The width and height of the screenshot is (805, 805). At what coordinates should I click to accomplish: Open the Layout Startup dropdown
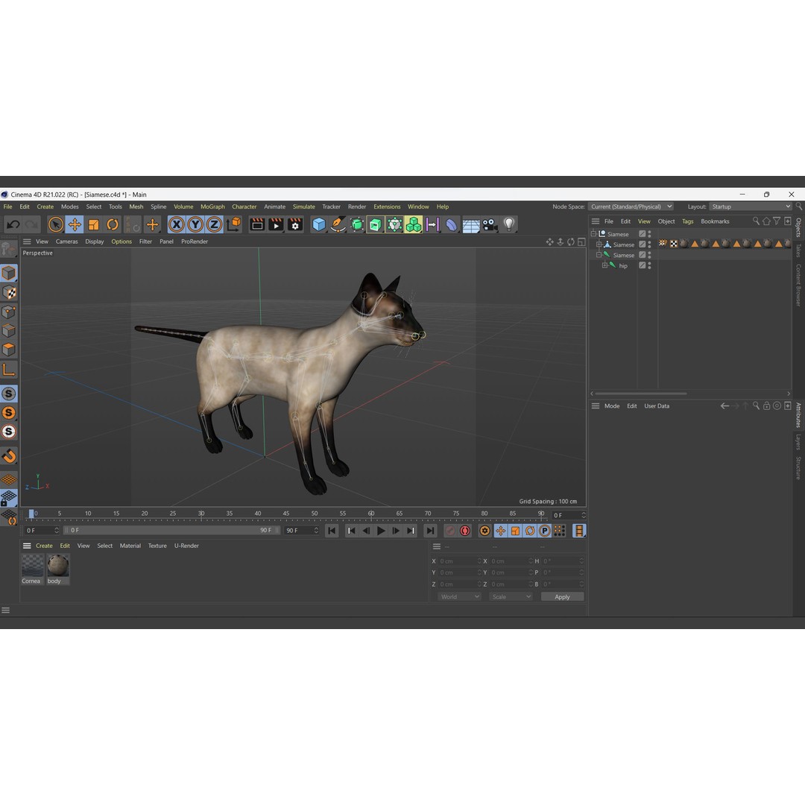coord(751,206)
